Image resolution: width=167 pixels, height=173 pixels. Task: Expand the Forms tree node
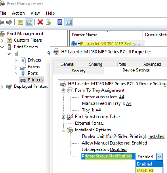click(16, 67)
